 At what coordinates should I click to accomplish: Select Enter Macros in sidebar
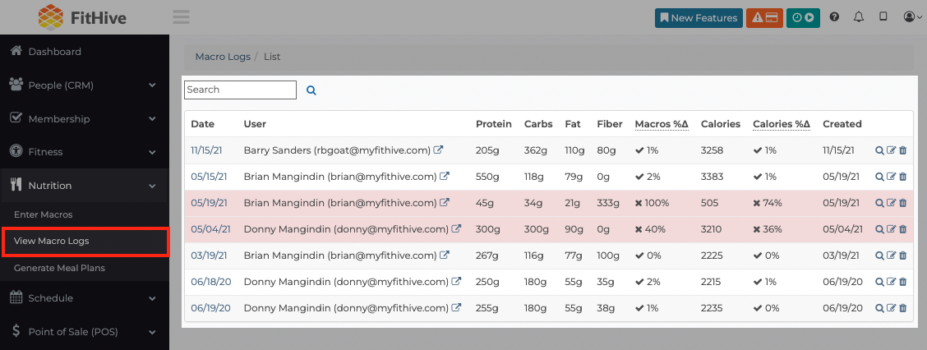(44, 214)
